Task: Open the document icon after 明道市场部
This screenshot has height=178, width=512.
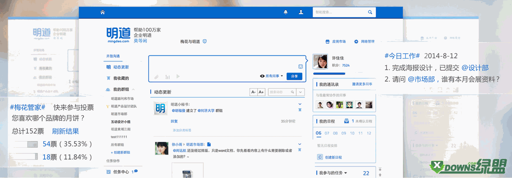Action: click(x=209, y=144)
